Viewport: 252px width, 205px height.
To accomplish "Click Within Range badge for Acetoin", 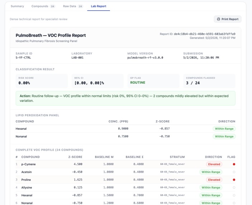I will point(211,172).
